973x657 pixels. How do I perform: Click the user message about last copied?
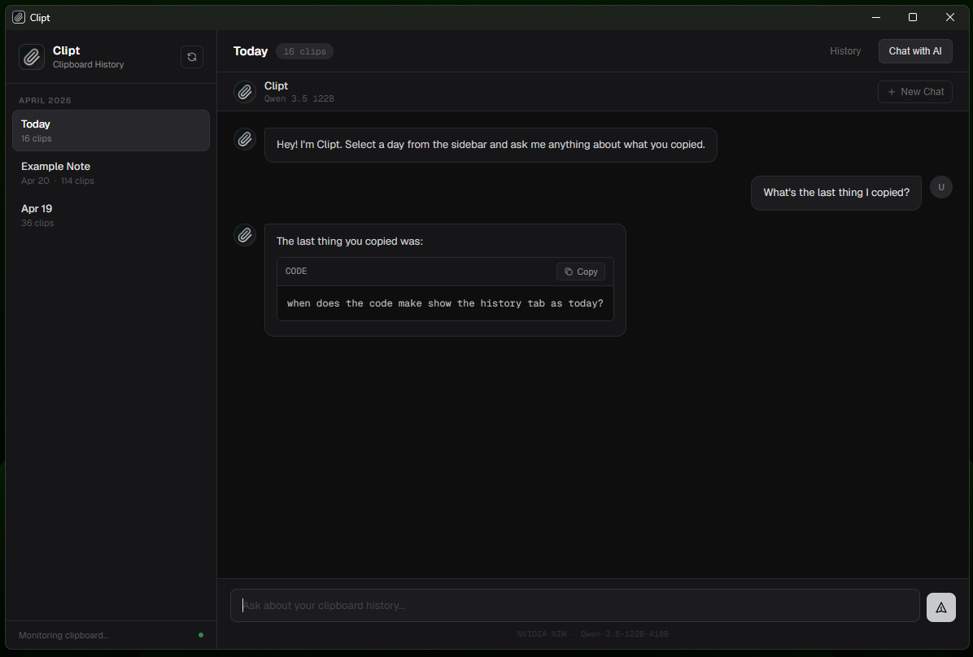[836, 193]
